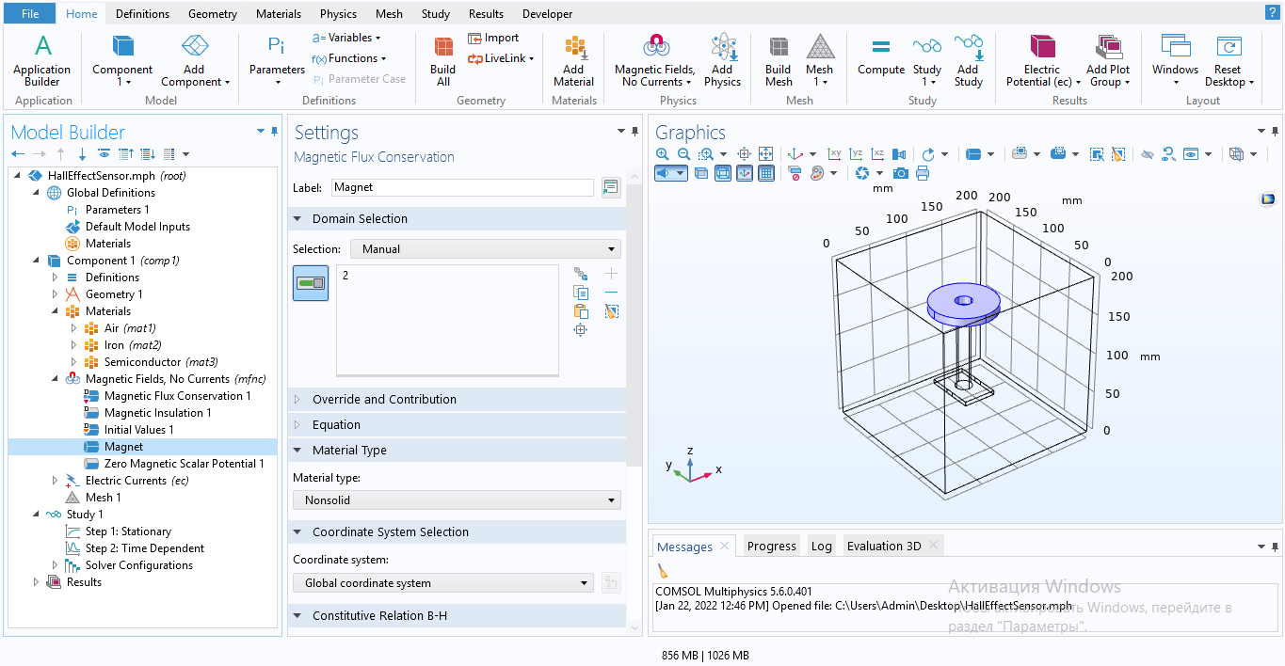Expand the Electric Currents (ec) tree node
This screenshot has height=666, width=1285.
click(x=55, y=481)
